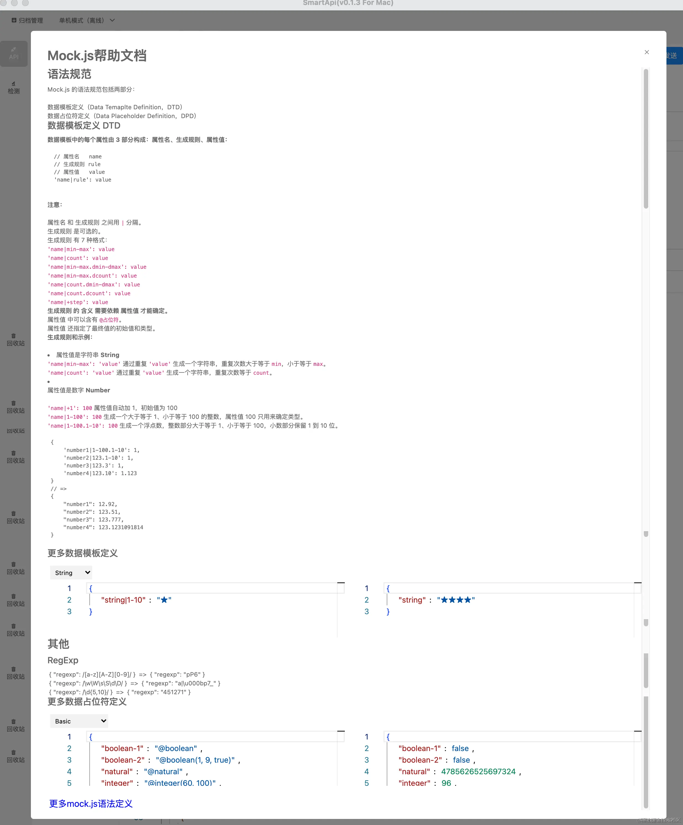Click the 归档管理 menu item
This screenshot has width=683, height=825.
31,20
